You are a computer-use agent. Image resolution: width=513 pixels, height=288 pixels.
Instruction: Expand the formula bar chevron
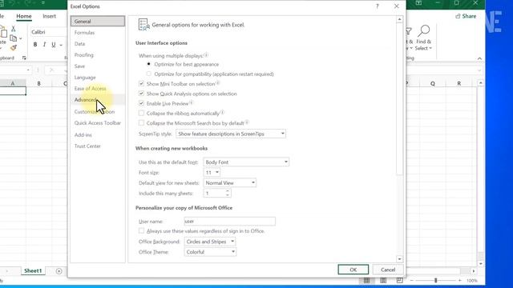pyautogui.click(x=479, y=70)
